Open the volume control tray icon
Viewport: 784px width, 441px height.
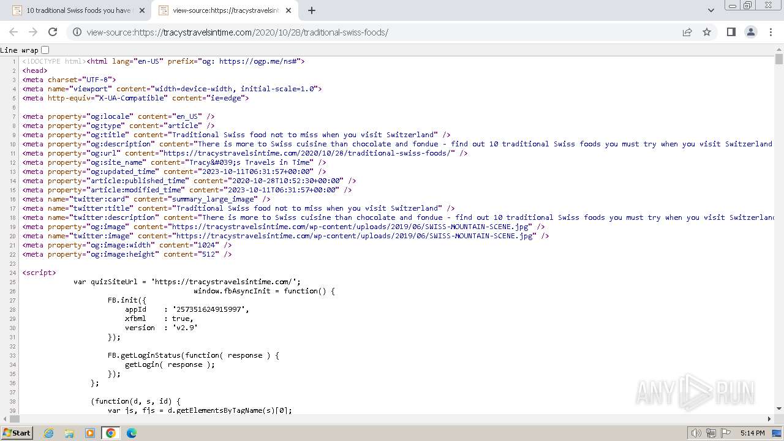(x=696, y=433)
